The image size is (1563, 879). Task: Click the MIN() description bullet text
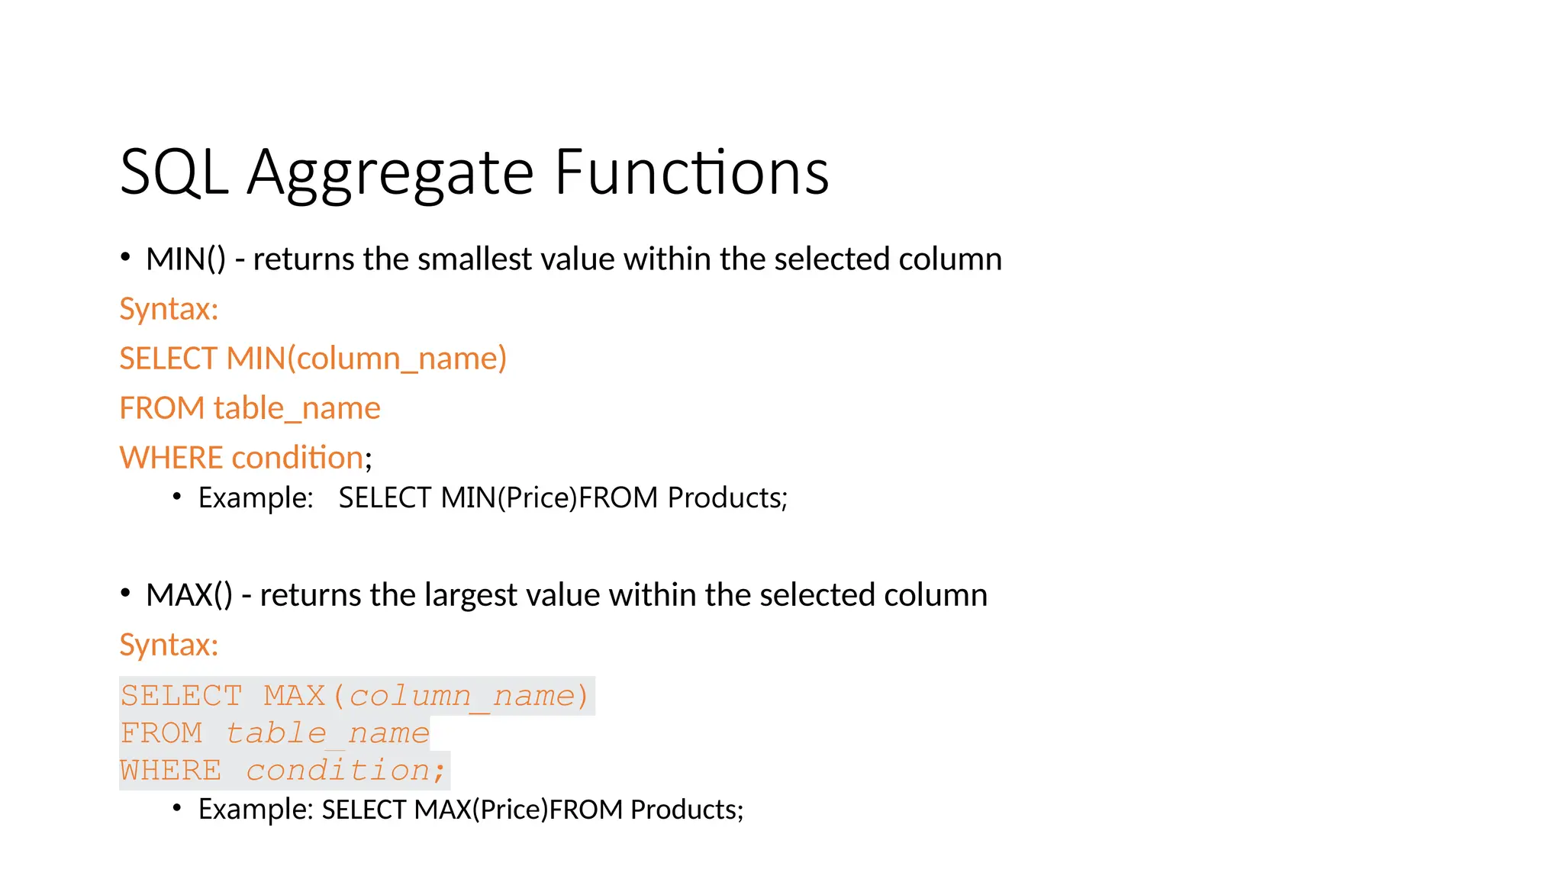point(572,259)
